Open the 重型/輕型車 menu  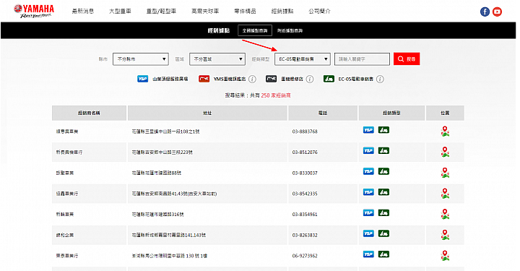tap(161, 12)
